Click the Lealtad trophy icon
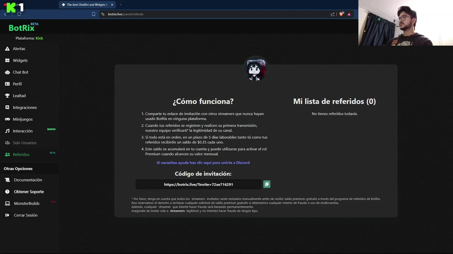This screenshot has width=453, height=254. pos(7,96)
